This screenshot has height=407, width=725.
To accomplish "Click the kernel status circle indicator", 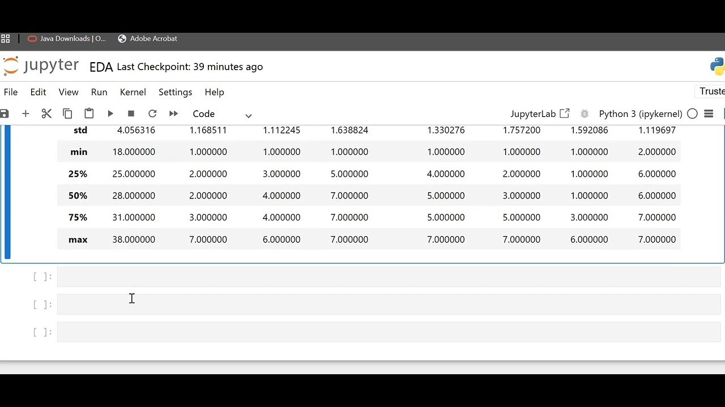I will tap(692, 114).
